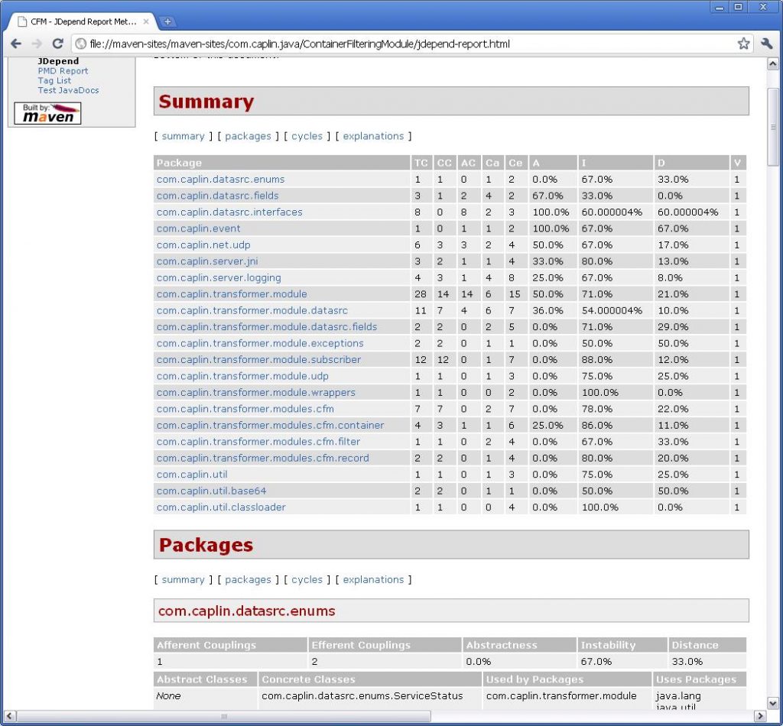Click the TC column header
Viewport: 783px width, 726px height.
click(421, 163)
